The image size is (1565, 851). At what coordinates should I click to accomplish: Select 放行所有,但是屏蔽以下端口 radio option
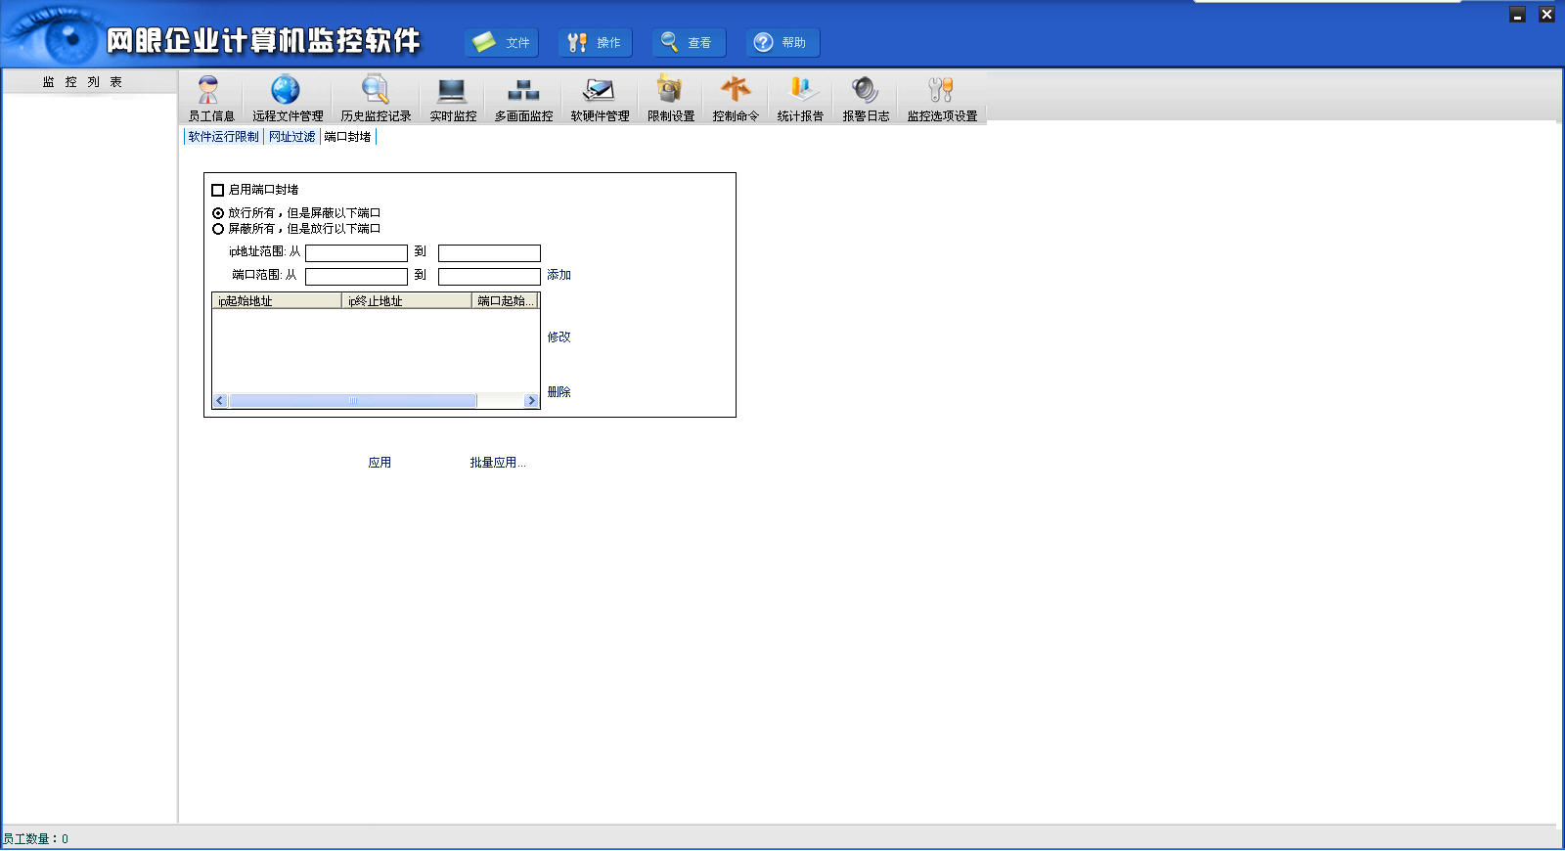click(x=218, y=213)
